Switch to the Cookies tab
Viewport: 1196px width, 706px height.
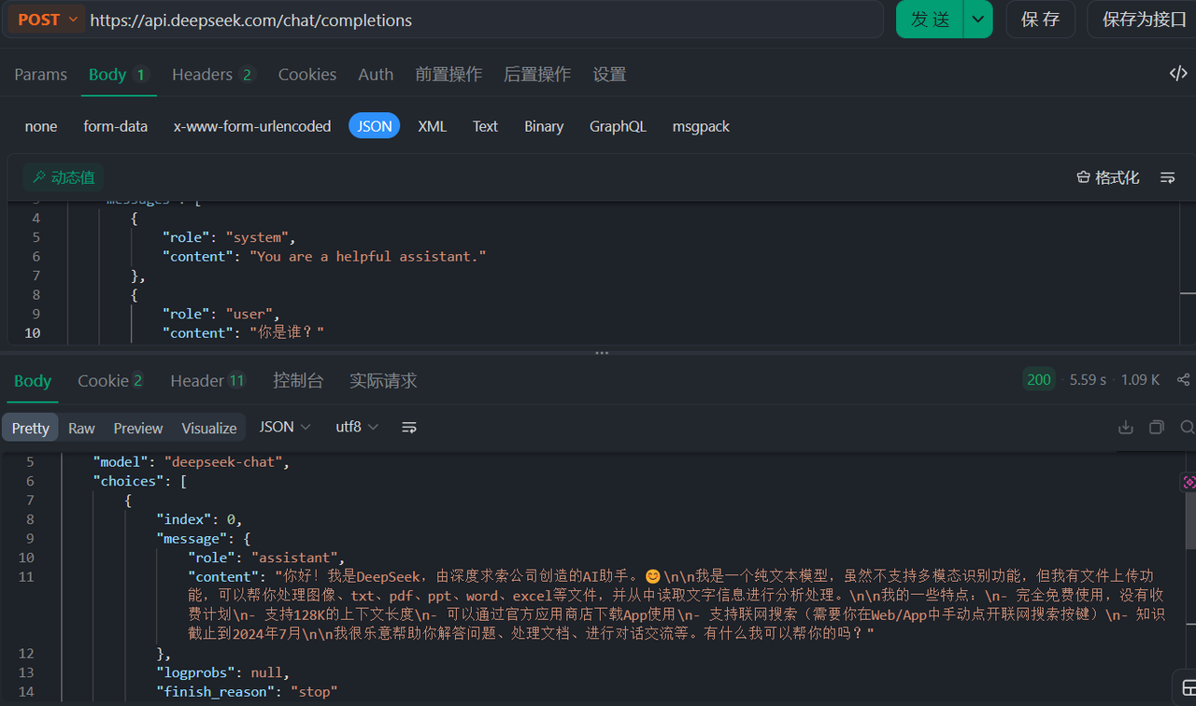(x=307, y=75)
